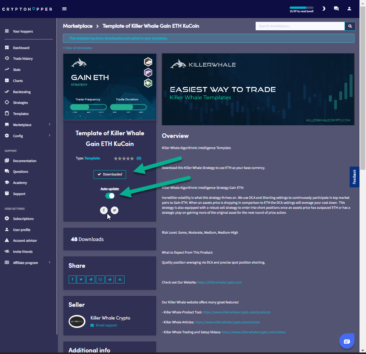This screenshot has width=366, height=354.
Task: Open the user account icon in header
Action: [x=349, y=8]
